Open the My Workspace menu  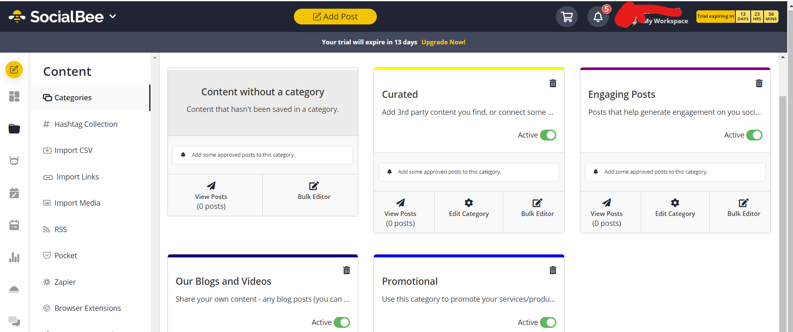665,21
